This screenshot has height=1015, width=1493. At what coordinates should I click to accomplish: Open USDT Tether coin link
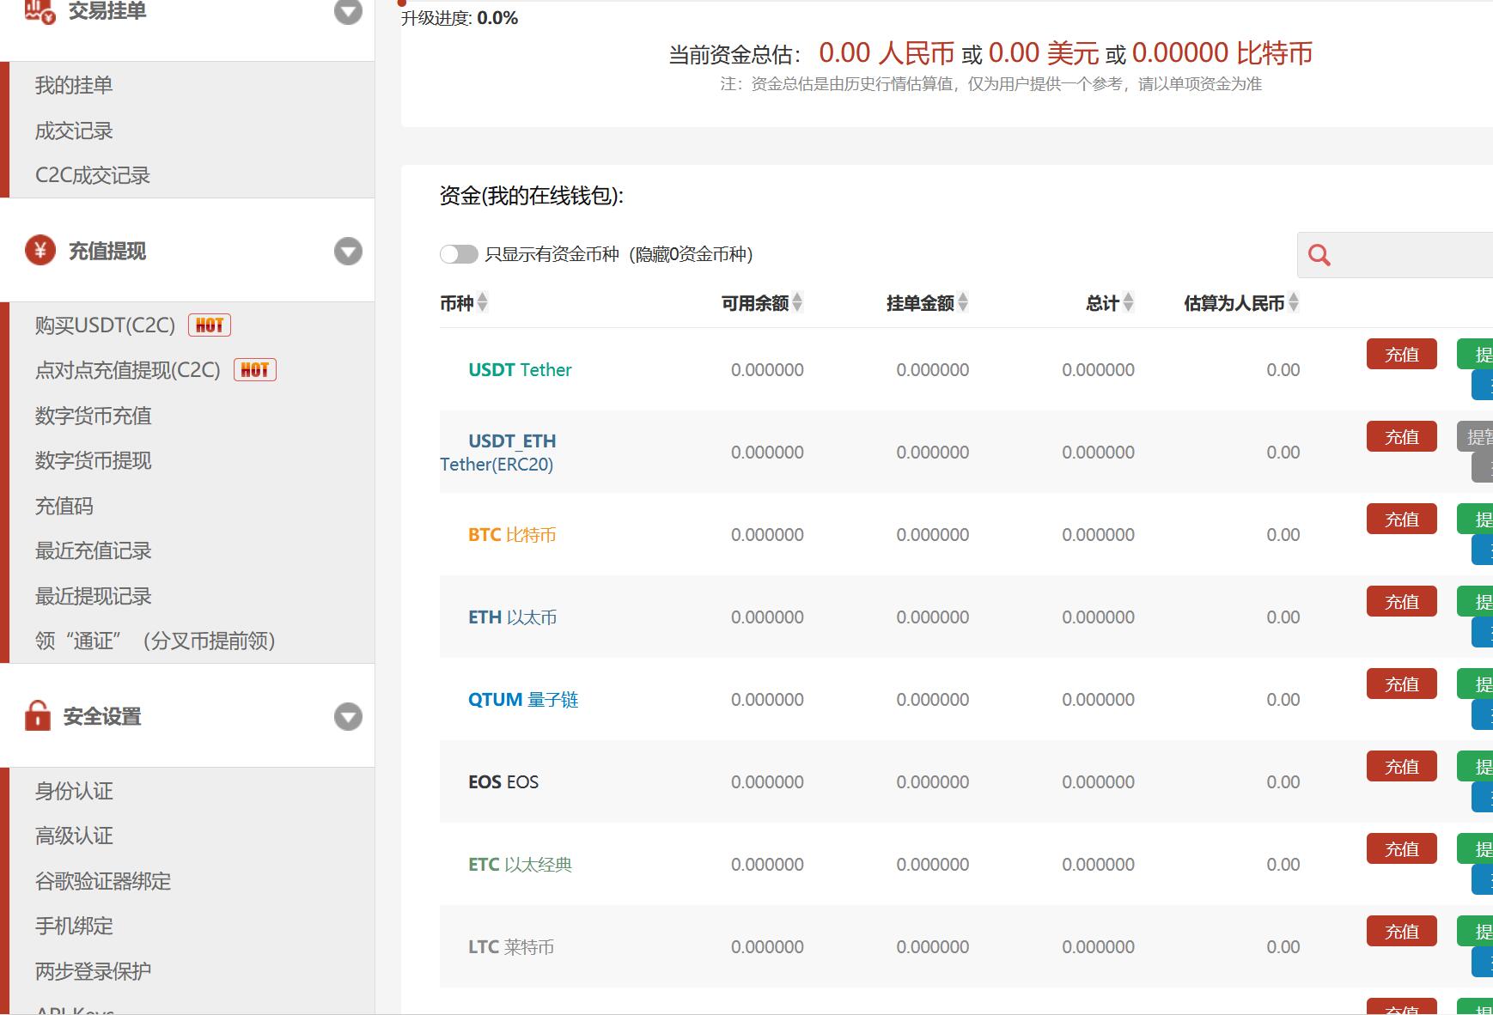[x=520, y=370]
